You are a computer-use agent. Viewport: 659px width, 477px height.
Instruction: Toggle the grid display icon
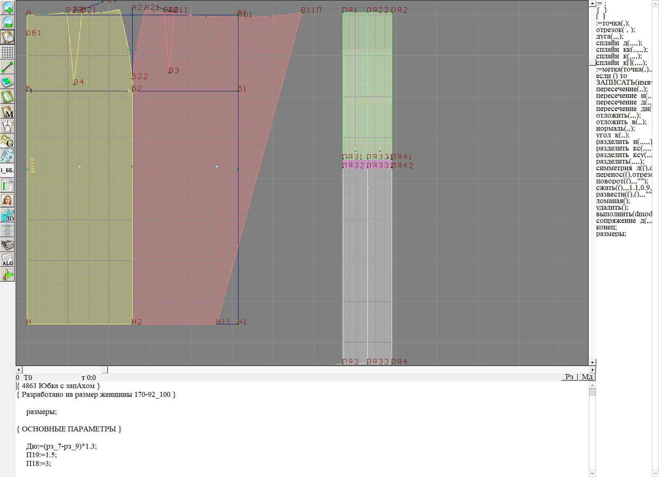coord(7,52)
